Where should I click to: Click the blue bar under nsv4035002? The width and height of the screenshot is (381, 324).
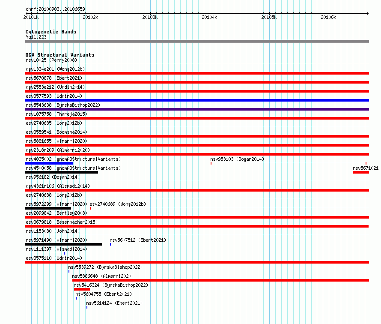(x=49, y=163)
